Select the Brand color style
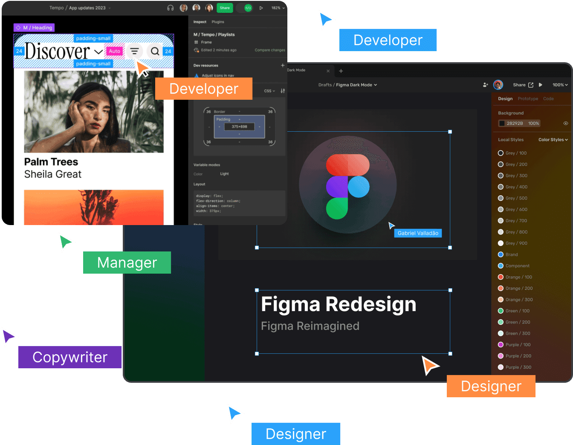573x445 pixels. click(x=508, y=254)
